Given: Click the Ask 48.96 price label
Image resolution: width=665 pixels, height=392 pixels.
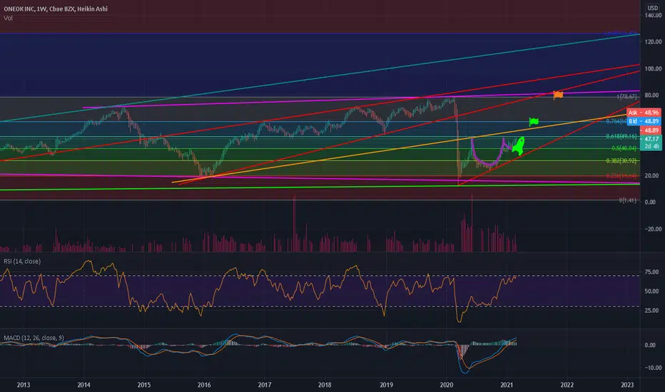Looking at the screenshot, I should [644, 113].
